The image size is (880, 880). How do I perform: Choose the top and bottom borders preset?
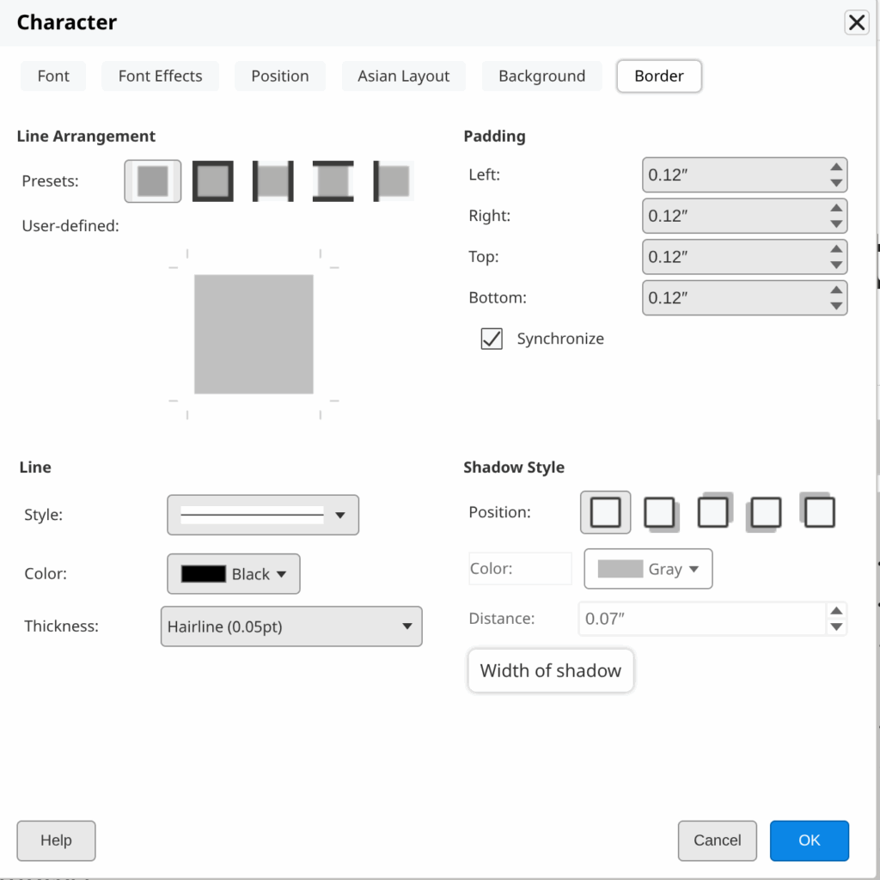[x=333, y=181]
